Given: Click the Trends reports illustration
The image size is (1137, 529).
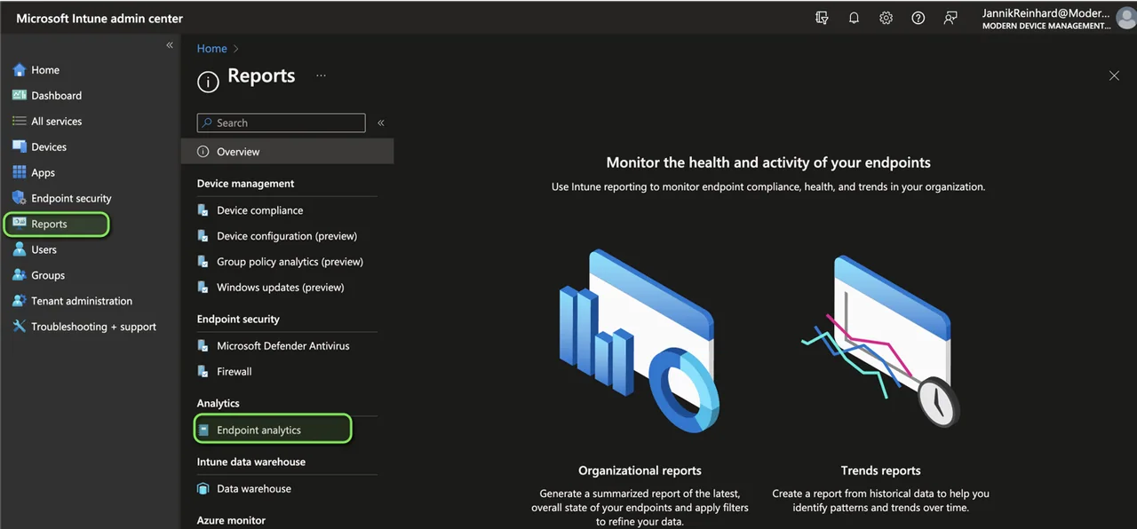Looking at the screenshot, I should (x=879, y=342).
